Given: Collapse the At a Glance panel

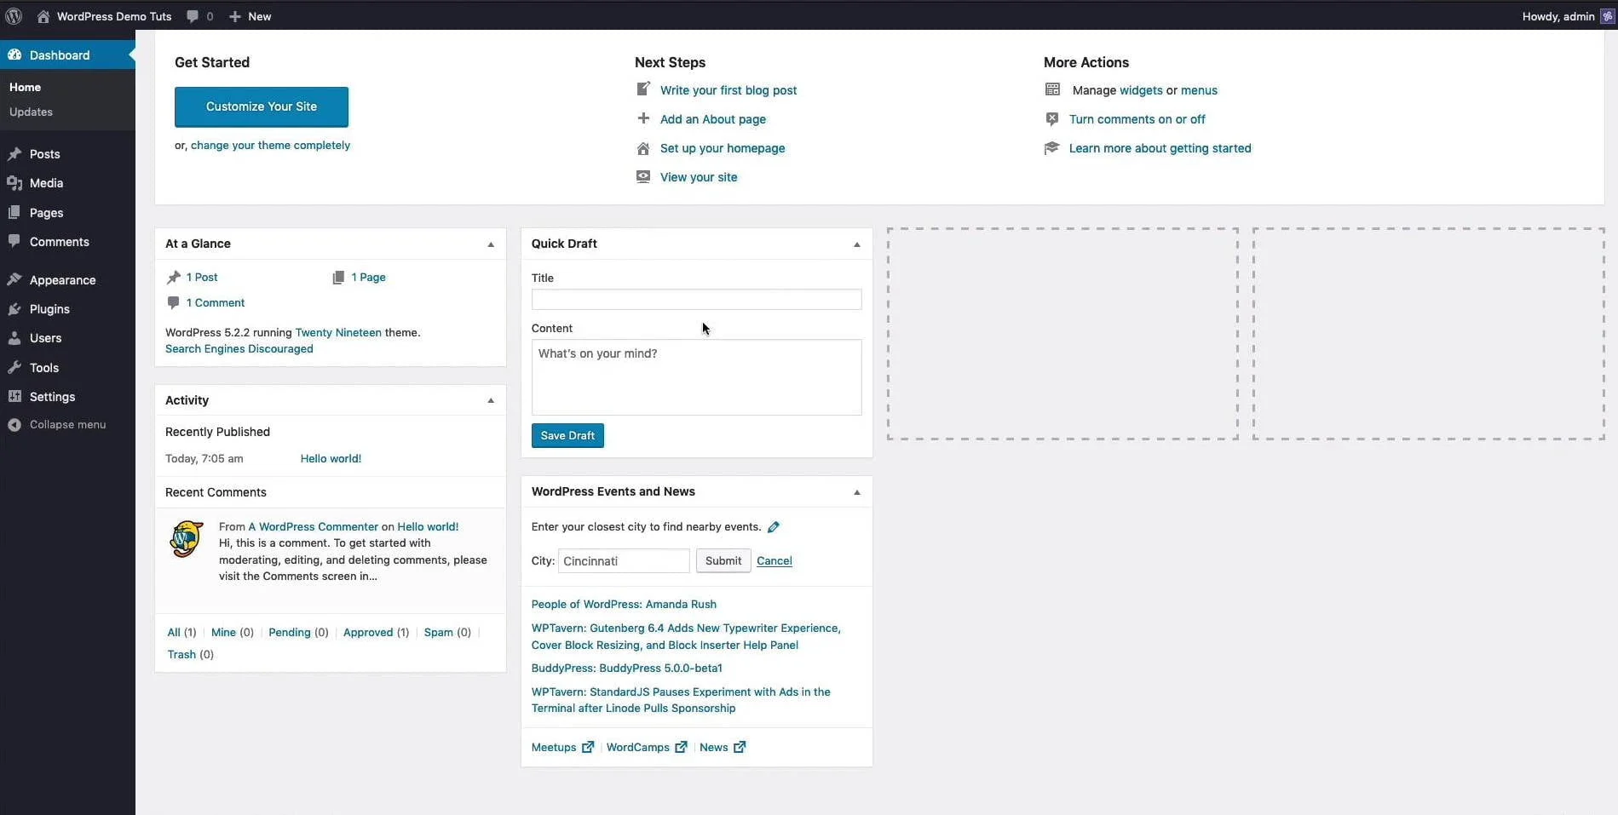Looking at the screenshot, I should coord(490,244).
